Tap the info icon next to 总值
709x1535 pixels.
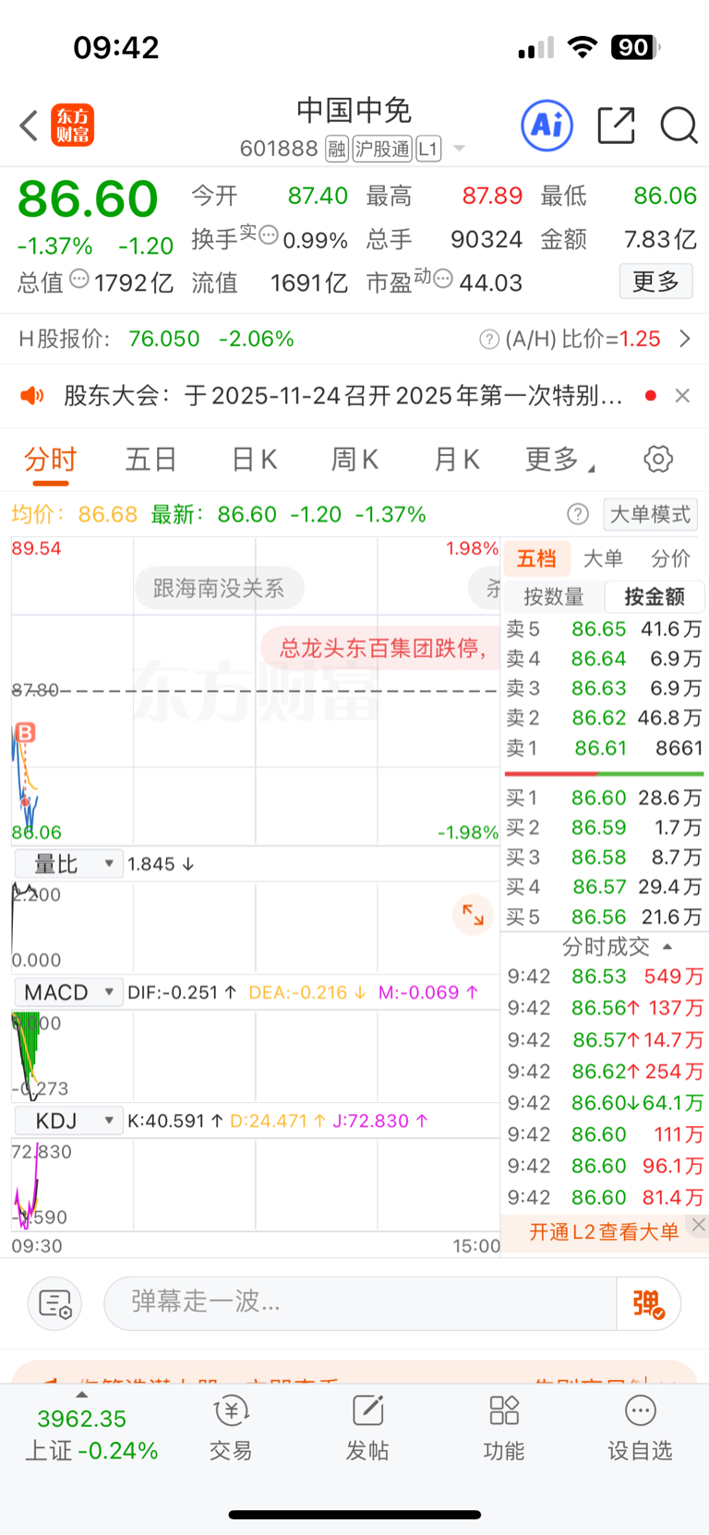point(79,279)
